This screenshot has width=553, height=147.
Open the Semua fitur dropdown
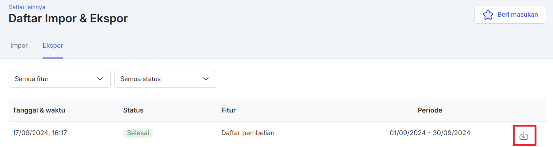60,79
